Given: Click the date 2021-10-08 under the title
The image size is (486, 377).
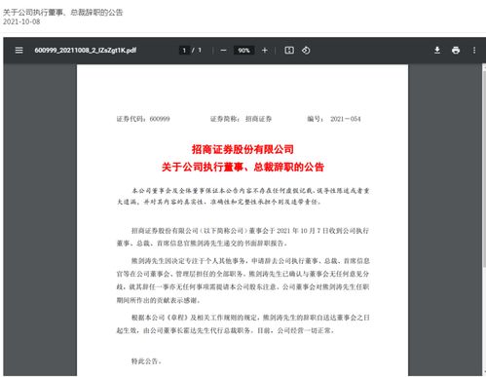Looking at the screenshot, I should point(21,21).
